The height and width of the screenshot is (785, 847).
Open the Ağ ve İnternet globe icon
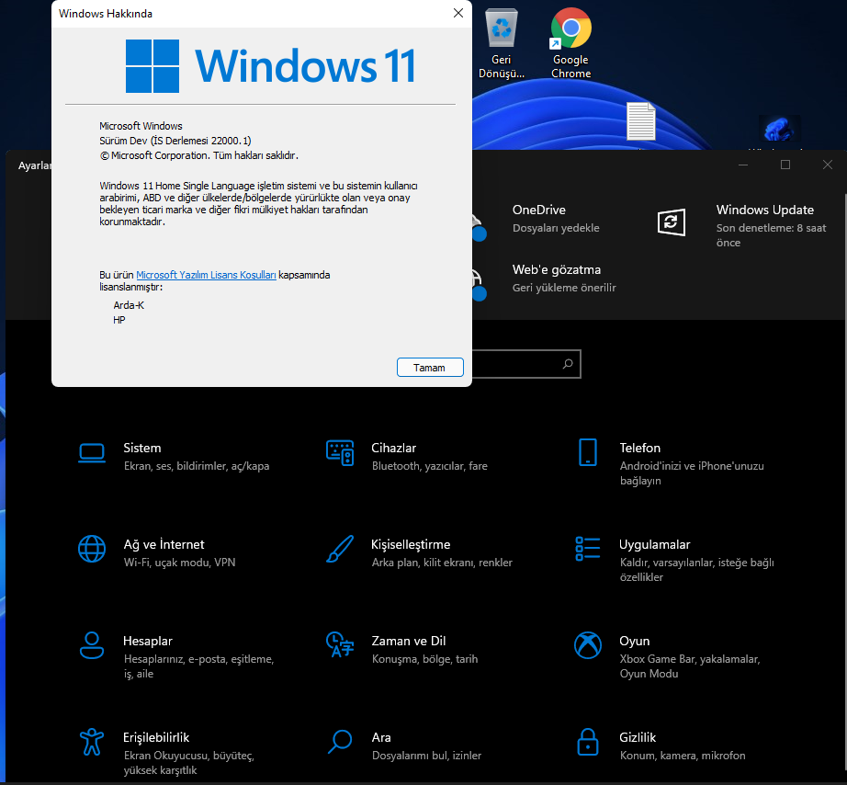92,549
